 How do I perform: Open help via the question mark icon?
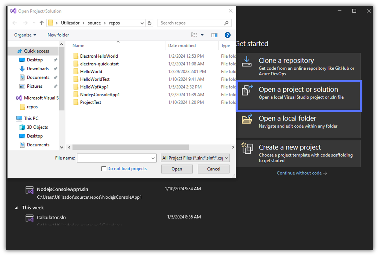(228, 35)
